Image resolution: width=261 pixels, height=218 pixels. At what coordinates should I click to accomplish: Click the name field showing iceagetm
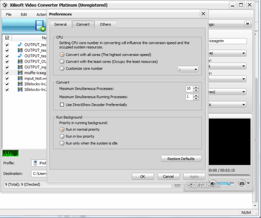click(227, 41)
